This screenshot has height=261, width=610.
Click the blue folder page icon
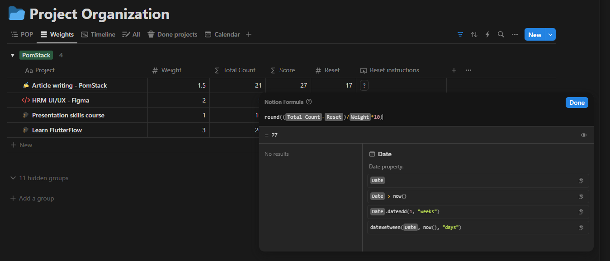coord(17,14)
